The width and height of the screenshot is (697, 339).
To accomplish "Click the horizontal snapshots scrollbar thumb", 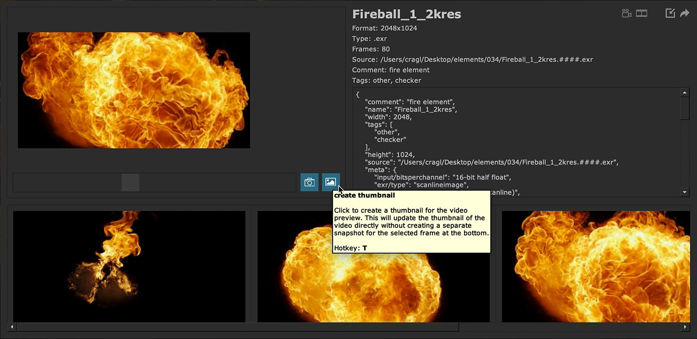I will pos(237,327).
